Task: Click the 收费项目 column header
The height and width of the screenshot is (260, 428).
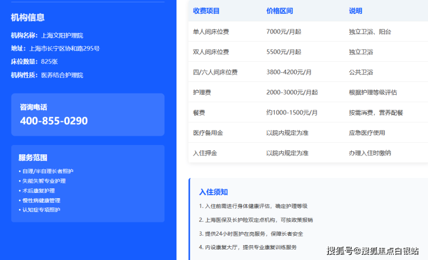Action: [206, 11]
